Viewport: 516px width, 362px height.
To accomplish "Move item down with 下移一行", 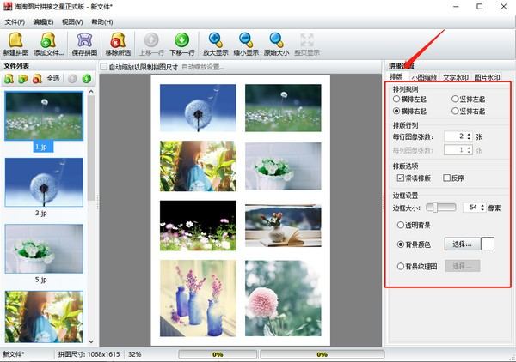I will pos(181,44).
